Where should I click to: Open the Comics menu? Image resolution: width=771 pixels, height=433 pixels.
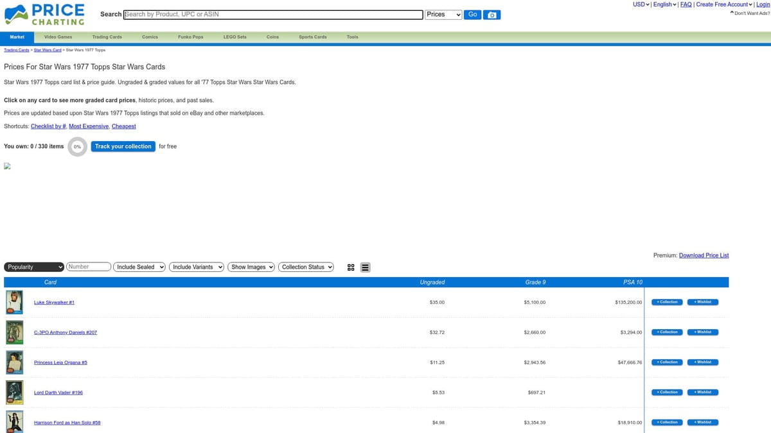tap(150, 37)
